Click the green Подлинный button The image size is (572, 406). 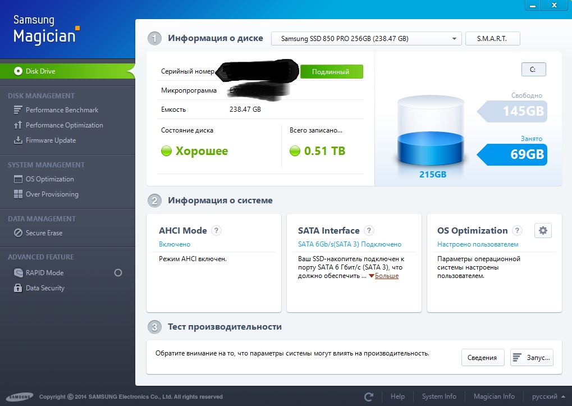click(x=331, y=71)
